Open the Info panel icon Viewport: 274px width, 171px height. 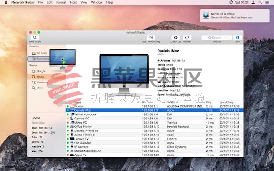pos(237,38)
